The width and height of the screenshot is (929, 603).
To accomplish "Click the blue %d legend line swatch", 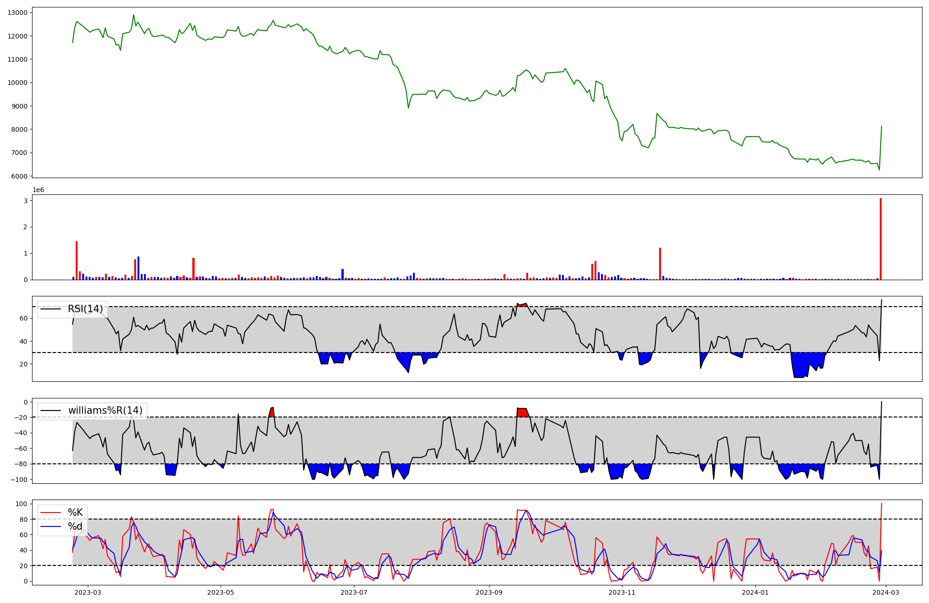I will coord(51,526).
